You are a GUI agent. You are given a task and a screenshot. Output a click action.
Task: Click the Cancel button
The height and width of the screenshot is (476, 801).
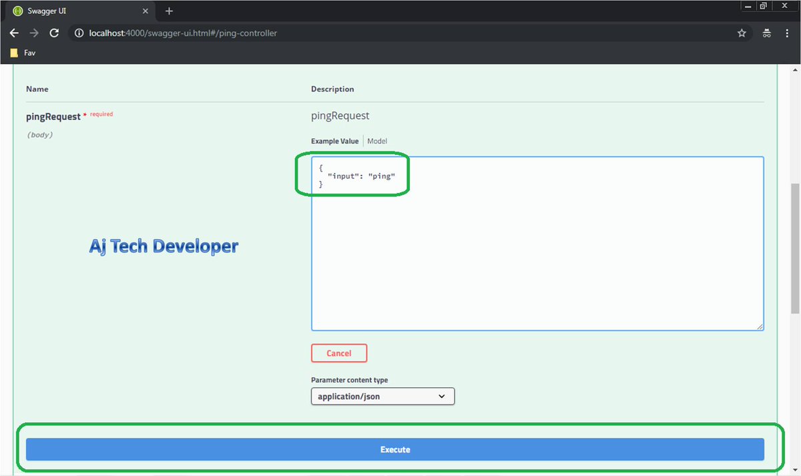point(338,352)
